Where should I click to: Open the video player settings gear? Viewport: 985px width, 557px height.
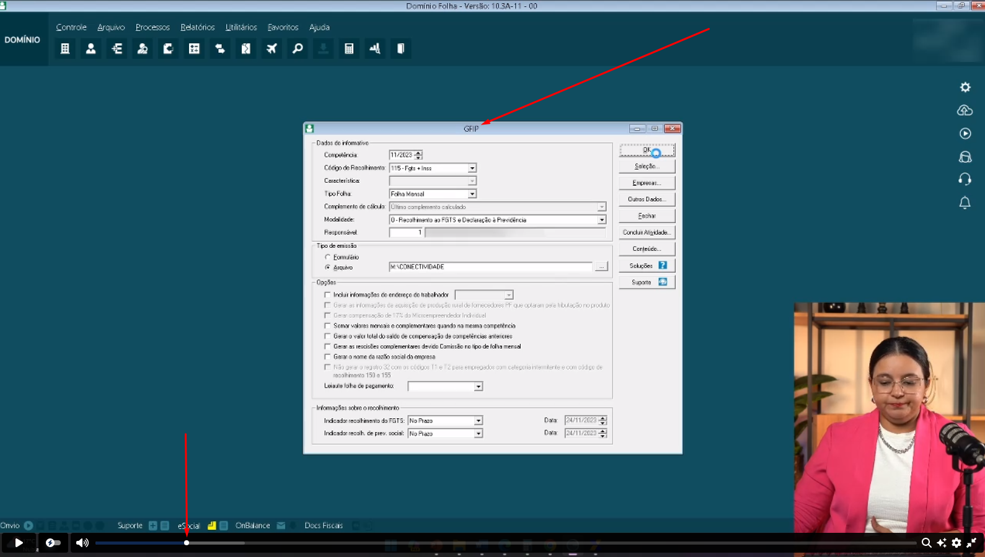coord(956,543)
